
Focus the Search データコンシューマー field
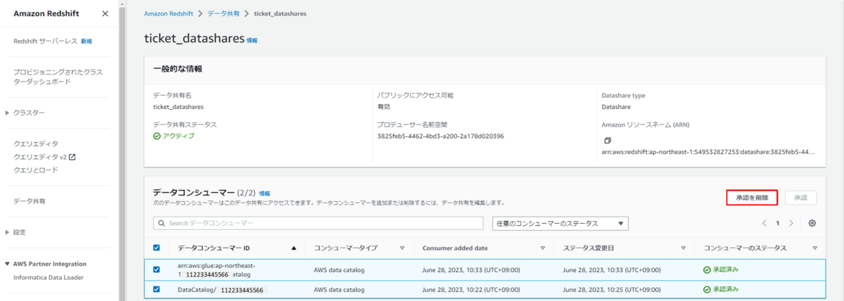click(318, 223)
